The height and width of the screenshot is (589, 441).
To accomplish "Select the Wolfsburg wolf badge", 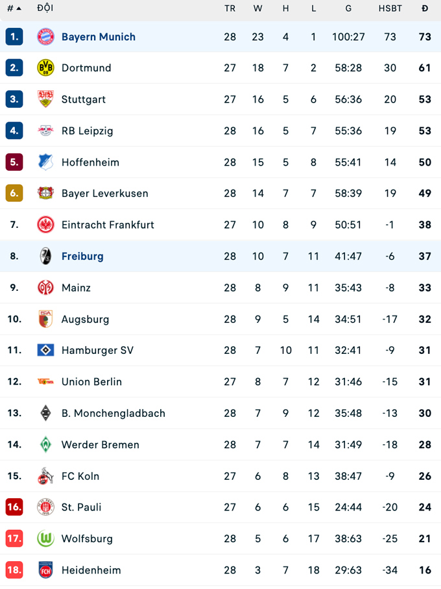I will pos(45,539).
